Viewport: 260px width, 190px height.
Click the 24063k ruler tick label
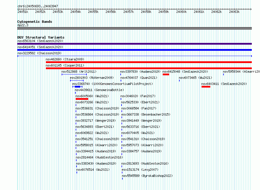click(x=234, y=12)
